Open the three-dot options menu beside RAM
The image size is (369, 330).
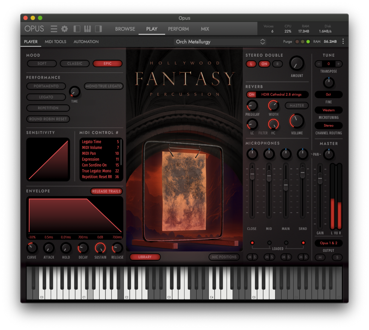point(343,42)
